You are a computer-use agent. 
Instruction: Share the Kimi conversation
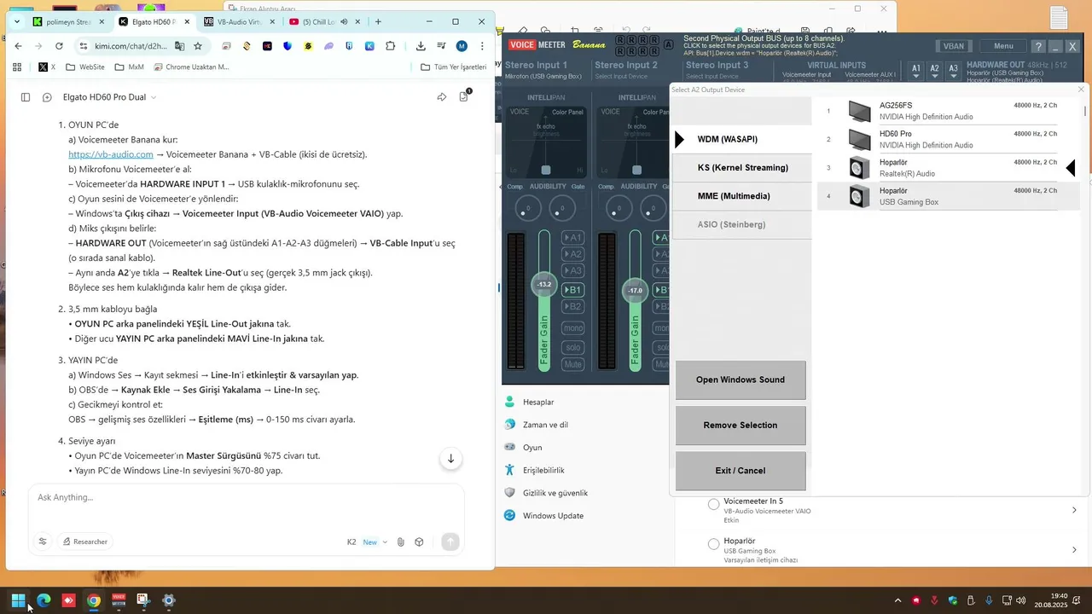click(442, 97)
